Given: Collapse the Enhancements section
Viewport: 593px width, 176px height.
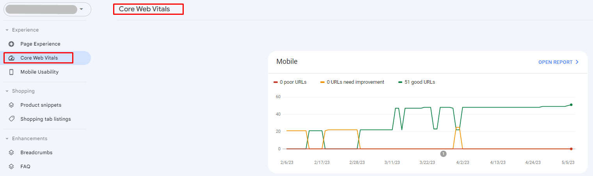Looking at the screenshot, I should click(x=7, y=139).
